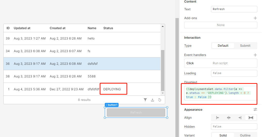Select right align icon
The image size is (262, 137).
click(240, 118)
